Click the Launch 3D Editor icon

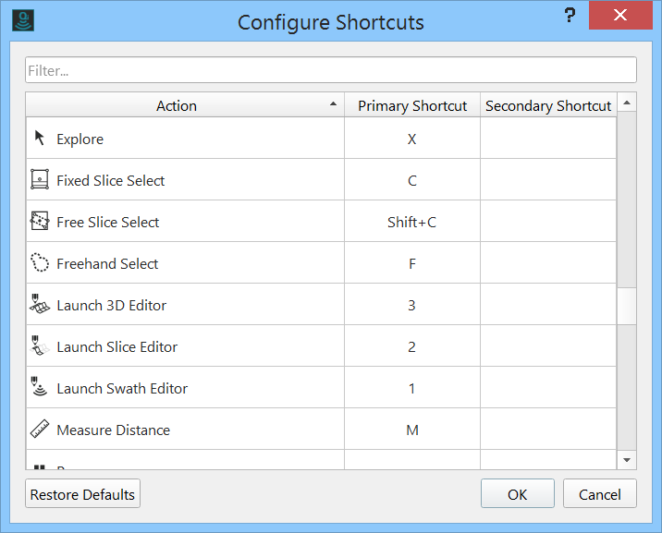coord(40,305)
